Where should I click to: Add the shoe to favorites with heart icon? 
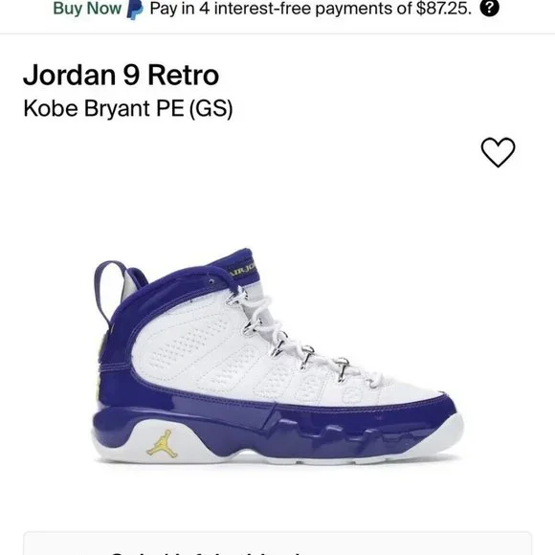tap(498, 152)
